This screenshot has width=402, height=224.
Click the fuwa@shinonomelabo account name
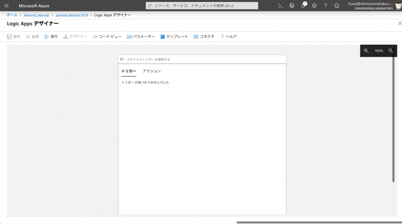(x=371, y=4)
